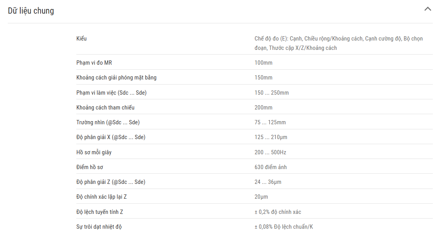Click the ± 0,08% Độ lệch chuẩn/K value
Viewport: 441px width, 247px height.
tap(284, 227)
